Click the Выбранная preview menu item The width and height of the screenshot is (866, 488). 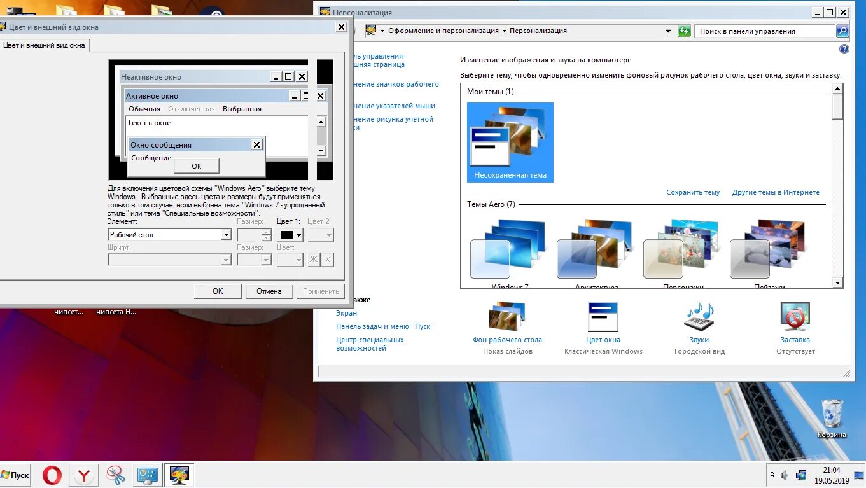point(242,109)
